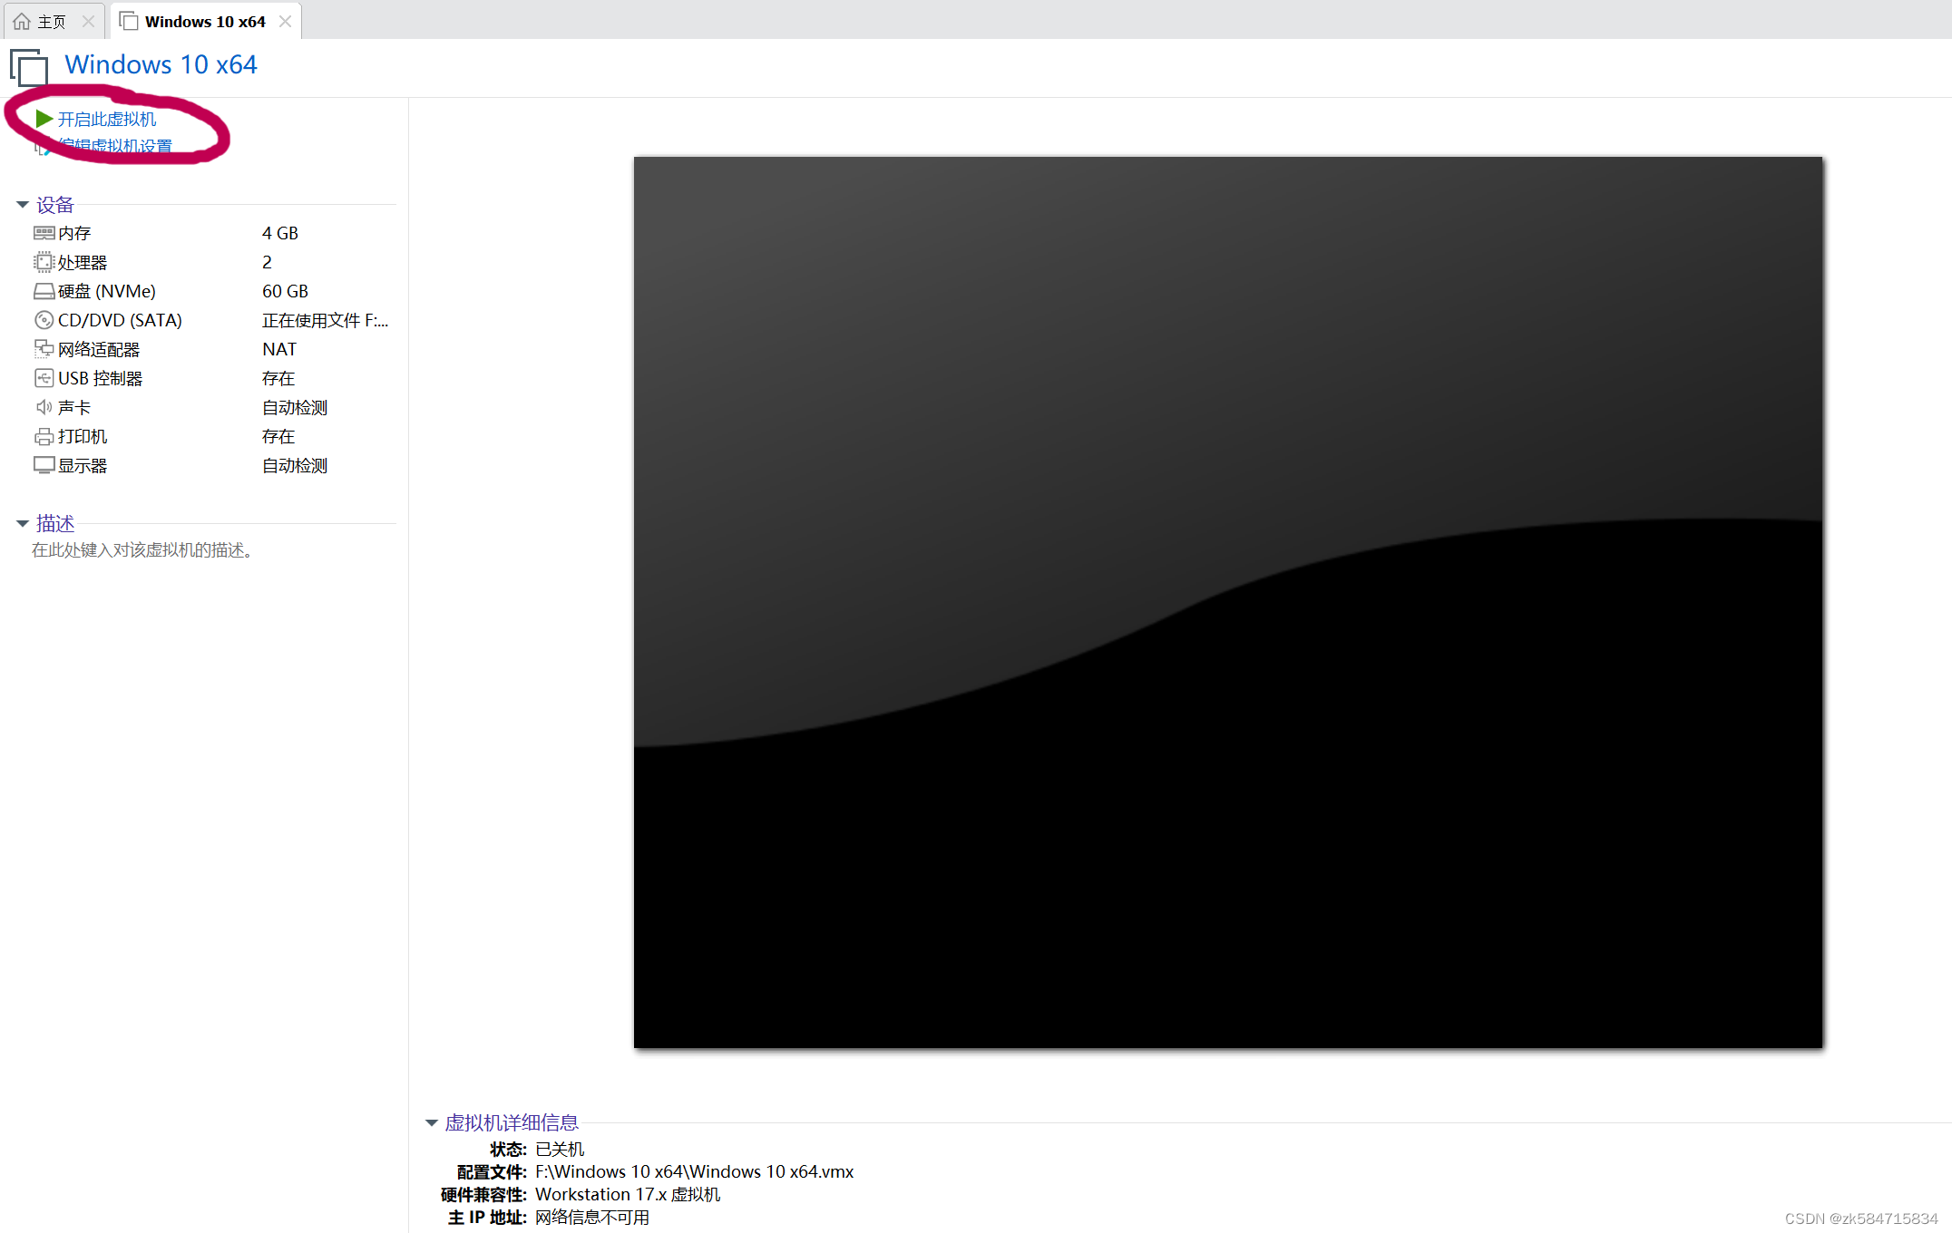The image size is (1952, 1233).
Task: Click the VM icon on Windows 10 x64 tab
Action: pos(129,21)
